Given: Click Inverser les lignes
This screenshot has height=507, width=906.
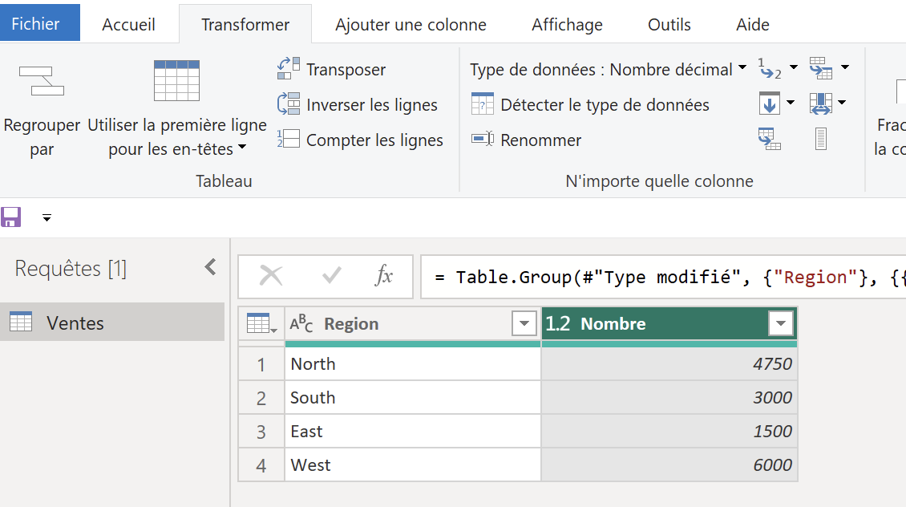Looking at the screenshot, I should tap(357, 104).
